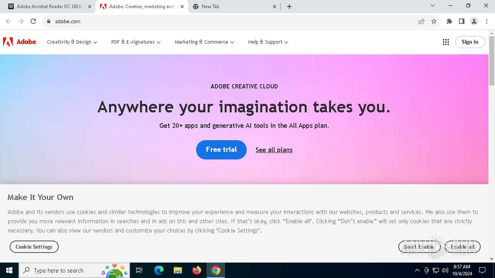Click the Chrome icon in the taskbar
Viewport: 495px width, 278px height.
pyautogui.click(x=216, y=270)
